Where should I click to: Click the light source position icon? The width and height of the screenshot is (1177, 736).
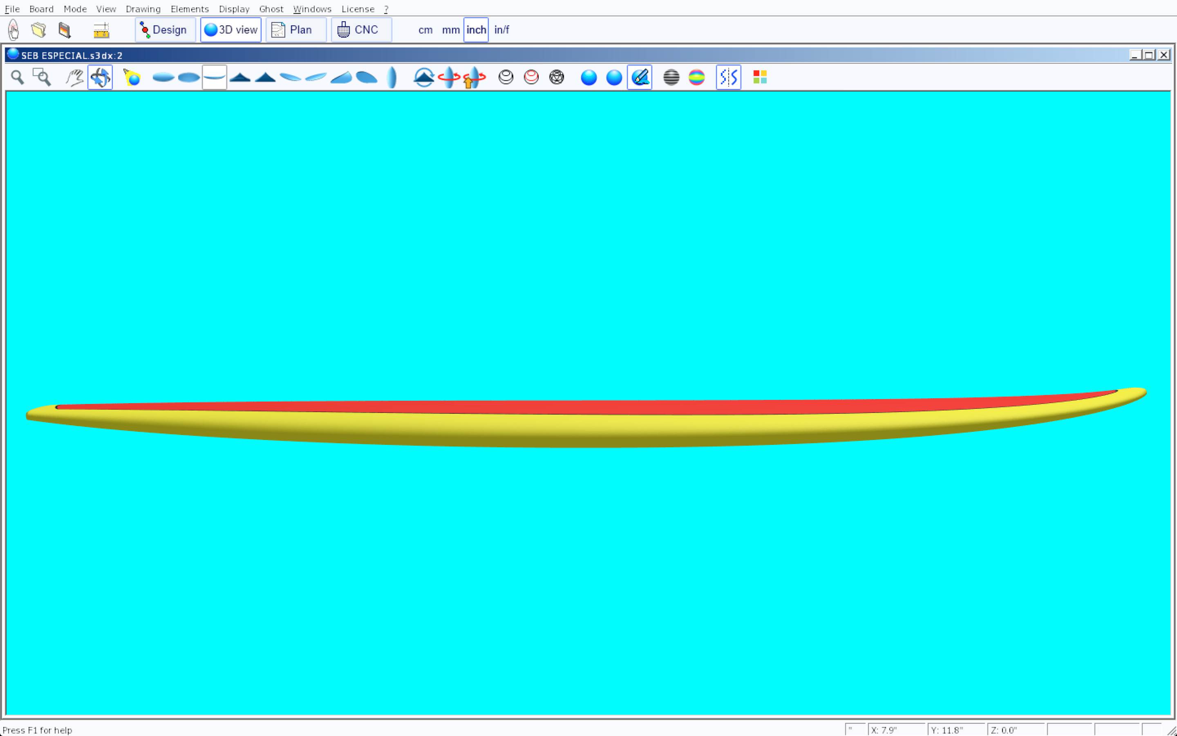(132, 77)
